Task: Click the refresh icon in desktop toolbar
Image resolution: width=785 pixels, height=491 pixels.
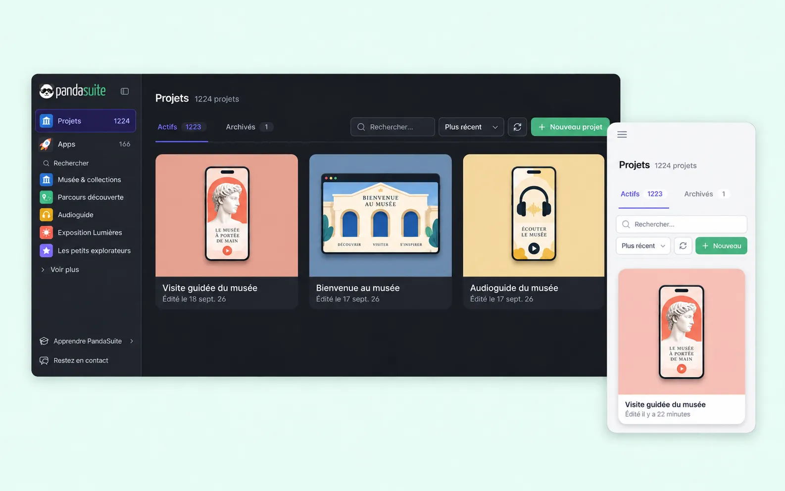Action: pos(517,127)
